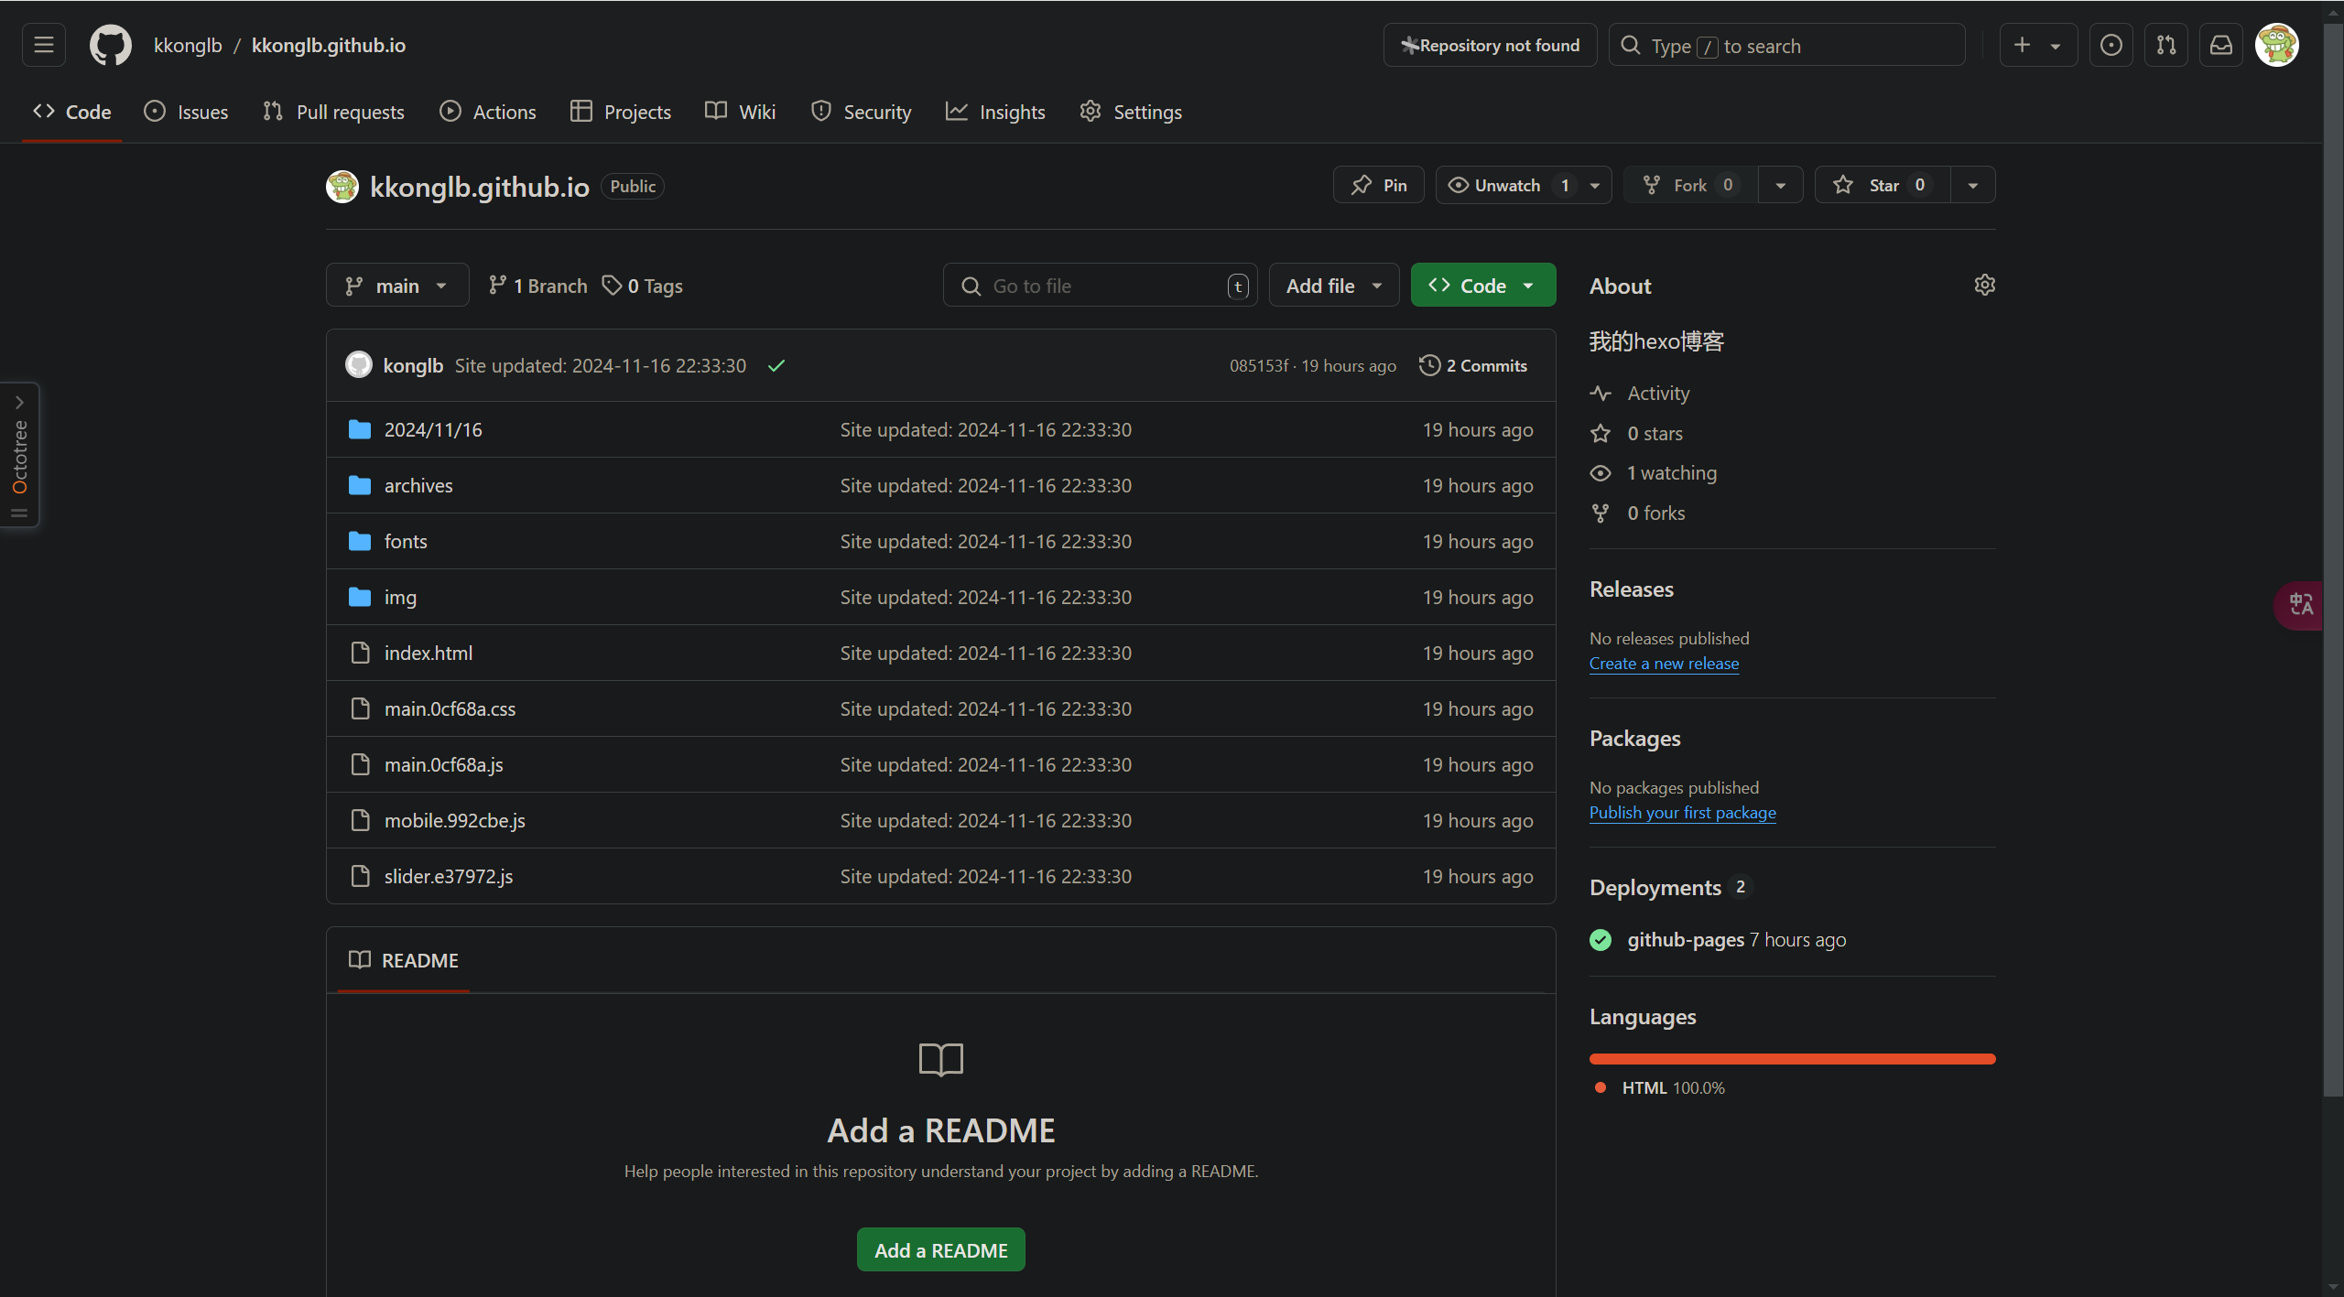This screenshot has width=2344, height=1297.
Task: Open the Add file dropdown
Action: click(x=1334, y=286)
